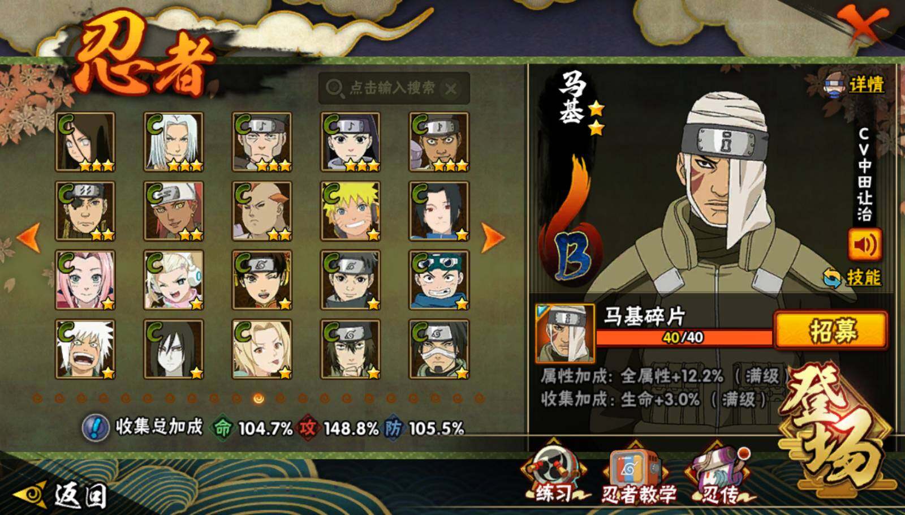Clear the search field with the X
Image resolution: width=905 pixels, height=515 pixels.
coord(451,89)
